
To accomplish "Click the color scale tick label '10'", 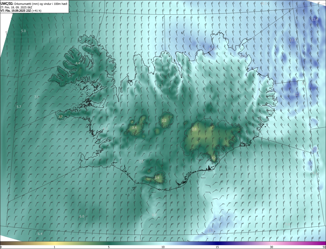I will [x=163, y=247].
